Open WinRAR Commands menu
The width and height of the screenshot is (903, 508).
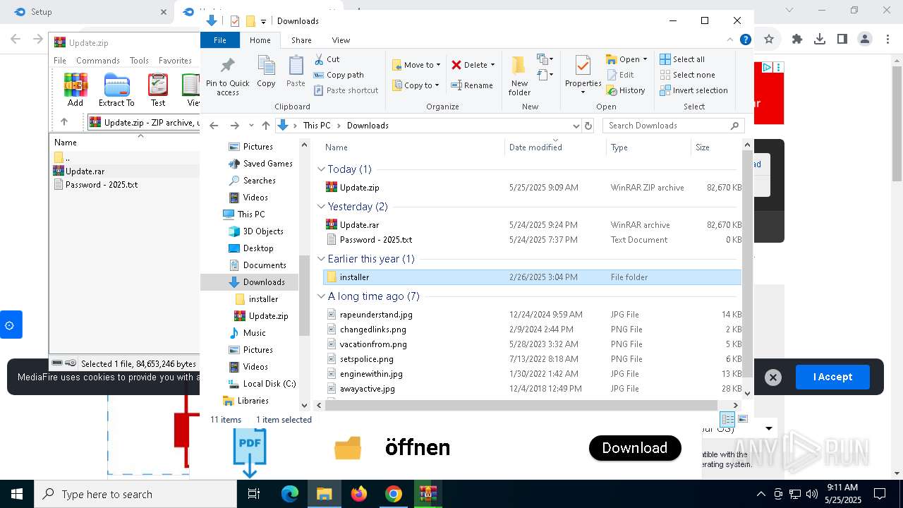tap(98, 61)
